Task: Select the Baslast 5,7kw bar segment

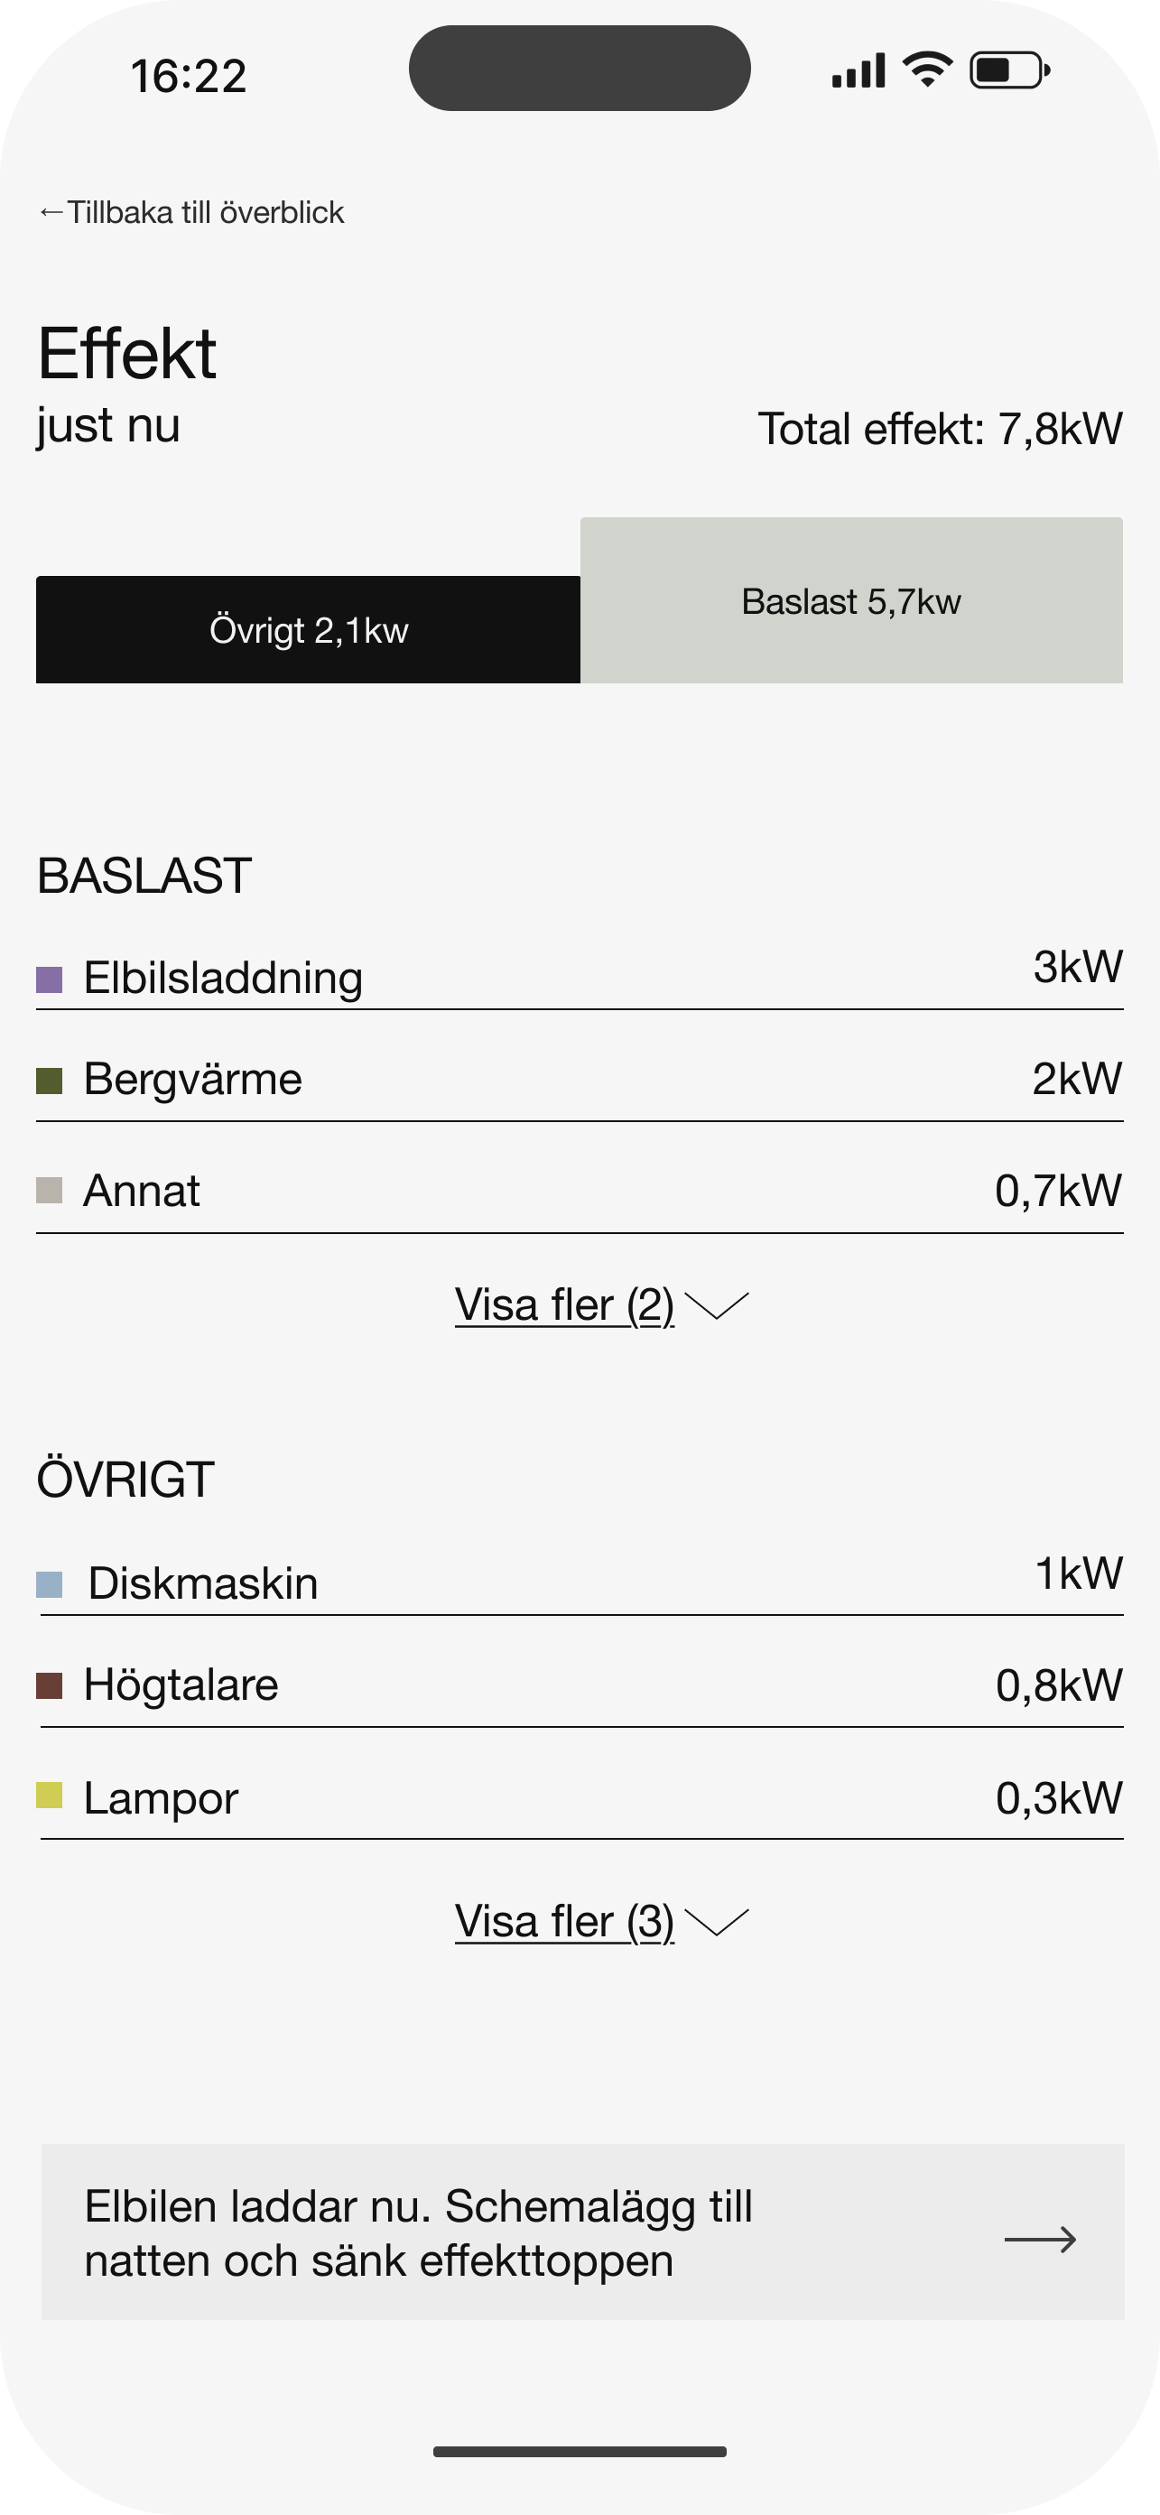Action: 851,600
